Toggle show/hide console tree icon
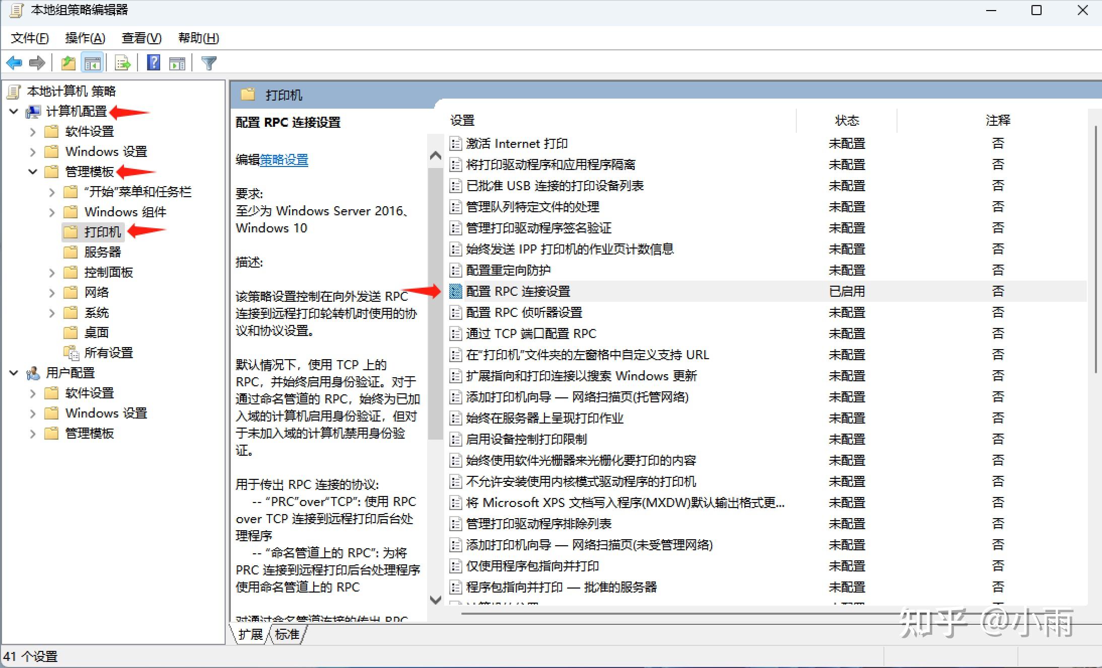The image size is (1102, 668). (x=92, y=63)
